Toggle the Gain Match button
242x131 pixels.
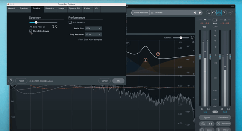[x=223, y=118]
